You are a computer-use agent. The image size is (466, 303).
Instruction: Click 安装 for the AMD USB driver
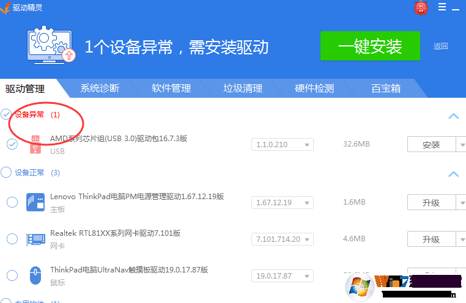click(x=431, y=145)
